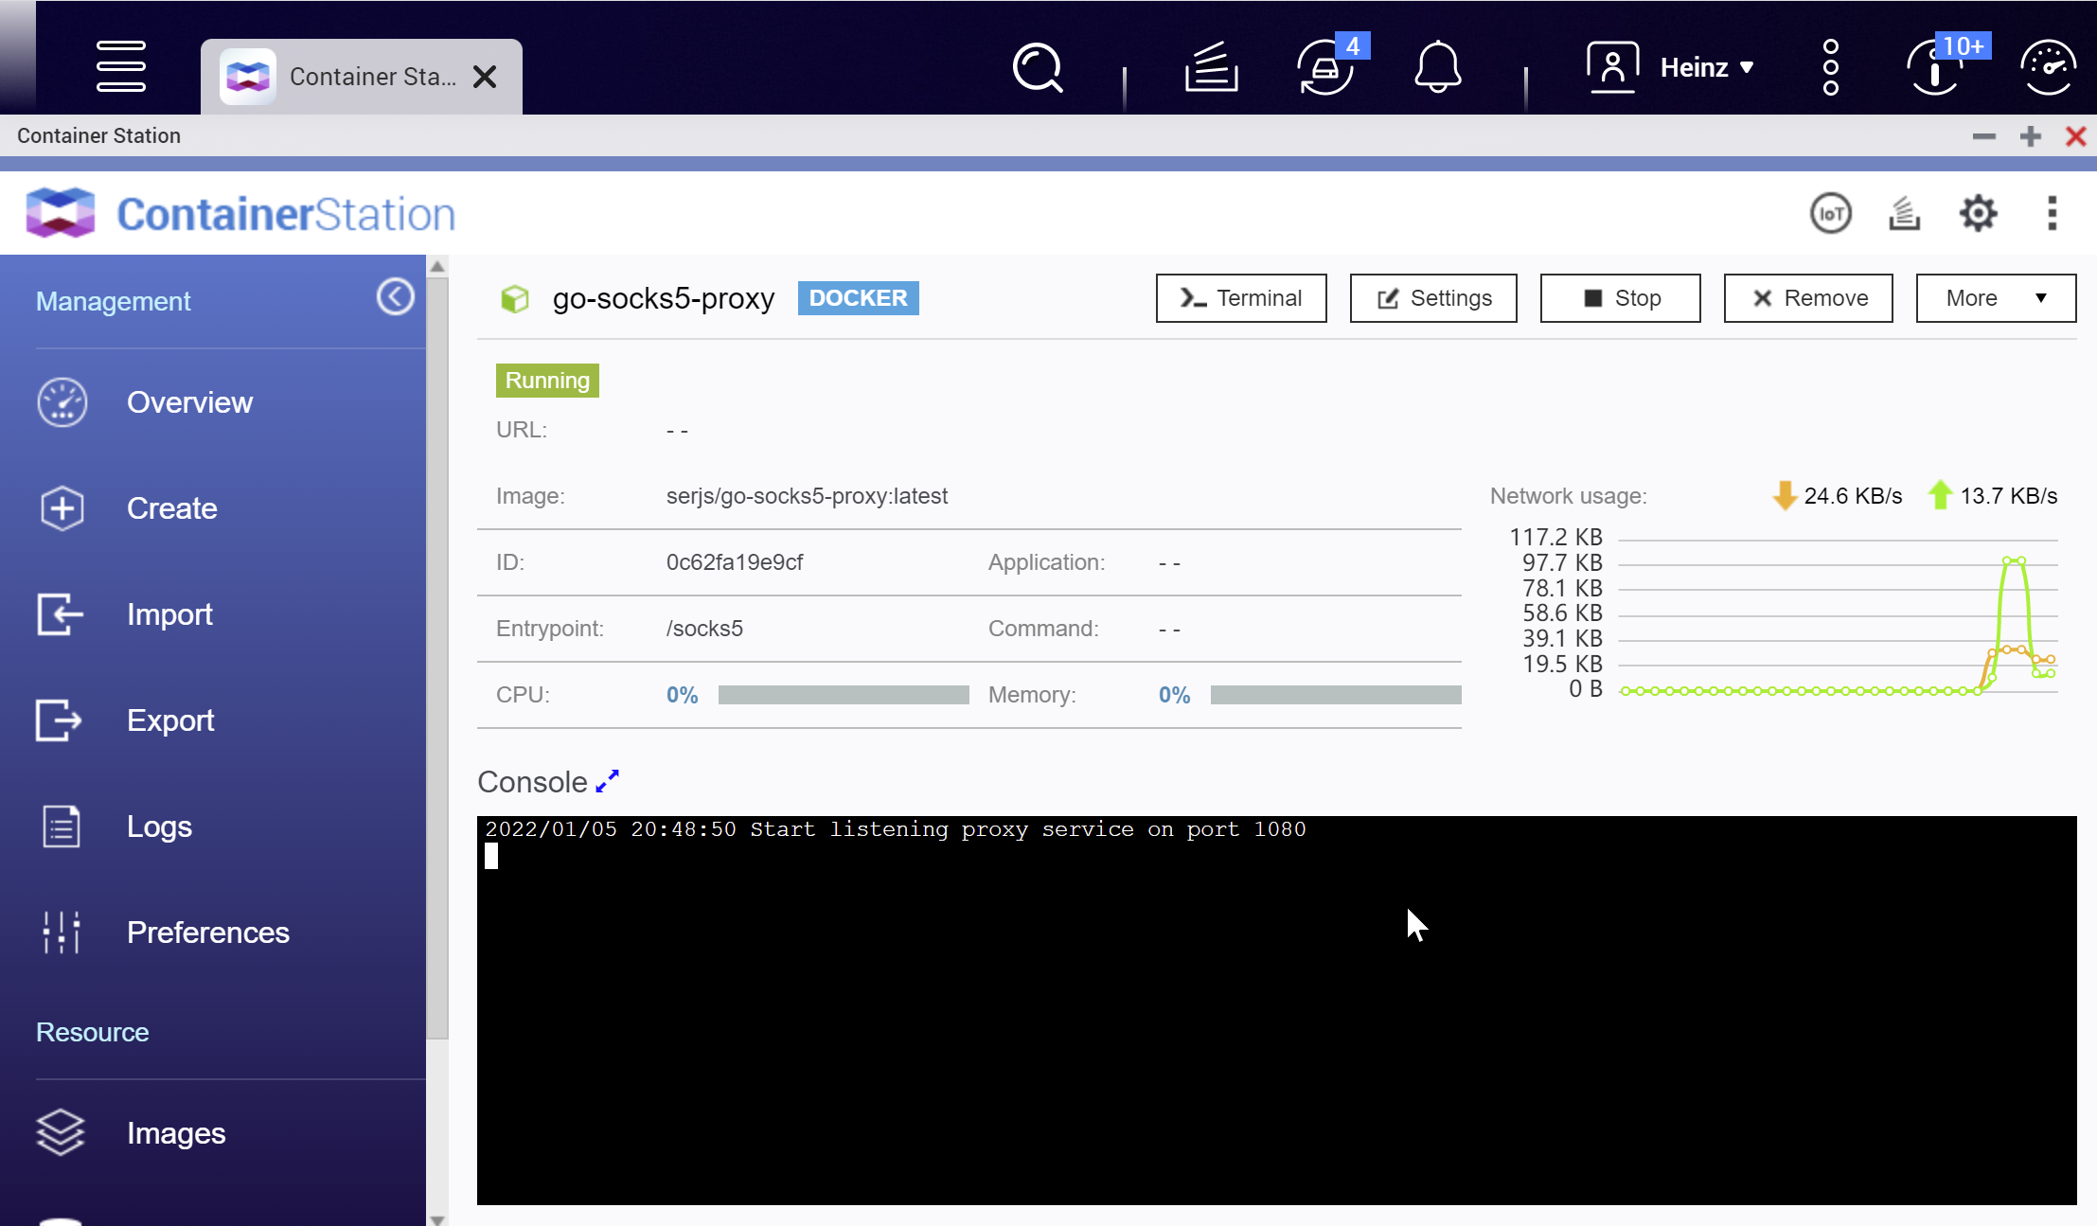This screenshot has width=2097, height=1226.
Task: Expand the More dropdown button
Action: pyautogui.click(x=1996, y=298)
